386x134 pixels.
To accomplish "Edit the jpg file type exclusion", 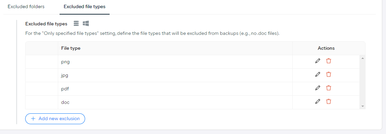I will tap(318, 74).
